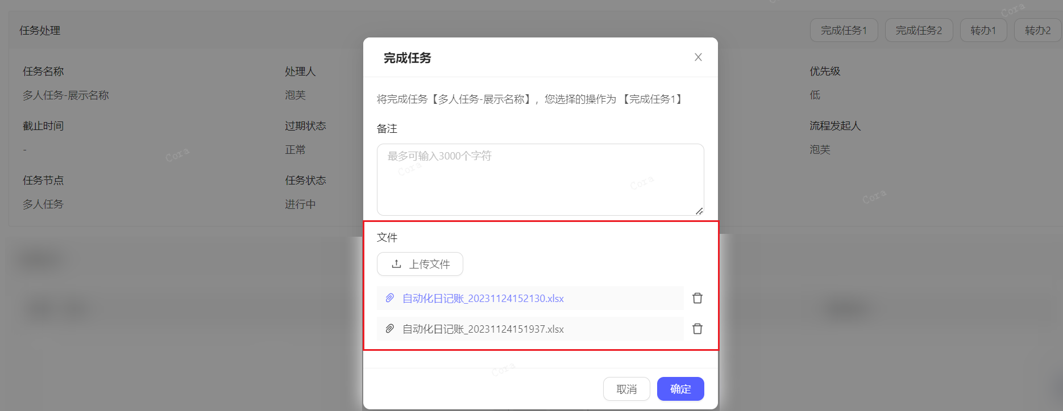Focus the 备注 remarks text area
Viewport: 1063px width, 411px height.
coord(541,179)
